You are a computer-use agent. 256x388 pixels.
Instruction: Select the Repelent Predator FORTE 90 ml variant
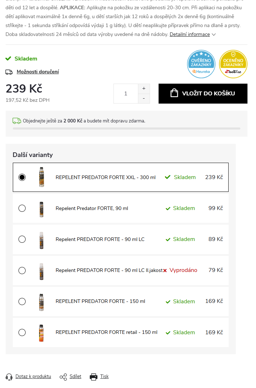tap(22, 208)
